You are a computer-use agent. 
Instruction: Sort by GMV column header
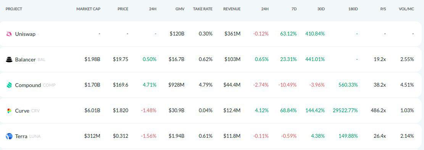[180, 9]
